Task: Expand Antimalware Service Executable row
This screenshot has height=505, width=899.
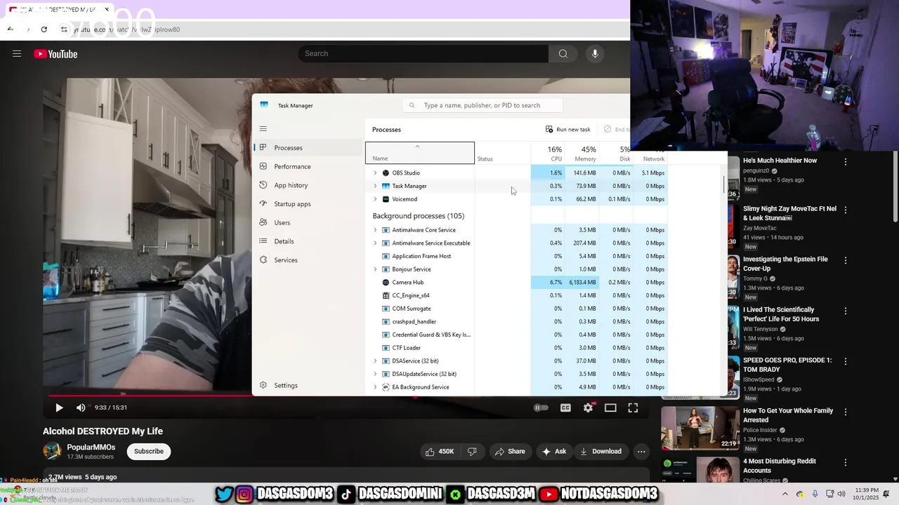Action: 375,243
